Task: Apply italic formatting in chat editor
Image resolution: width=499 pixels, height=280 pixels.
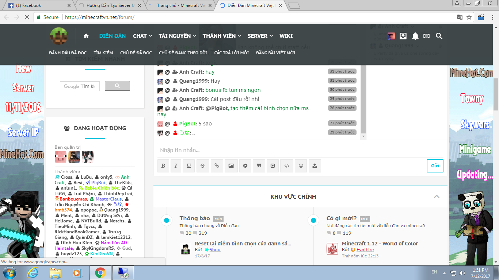Action: click(176, 166)
